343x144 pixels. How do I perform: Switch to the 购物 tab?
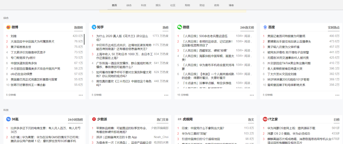(x=187, y=5)
